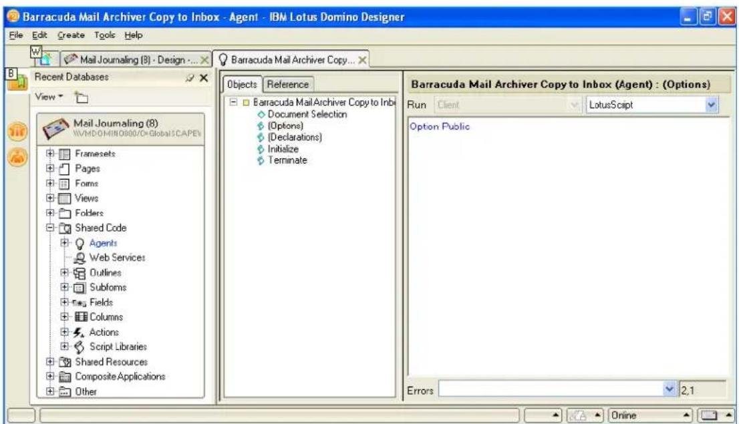
Task: Click the Forms icon in design tree
Action: (65, 184)
